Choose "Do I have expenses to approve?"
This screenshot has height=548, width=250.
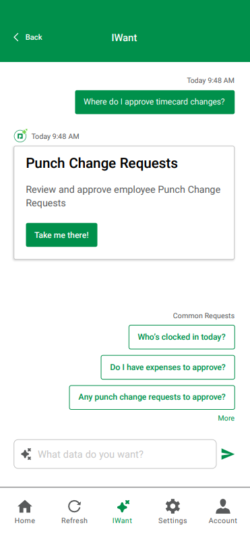pyautogui.click(x=168, y=367)
